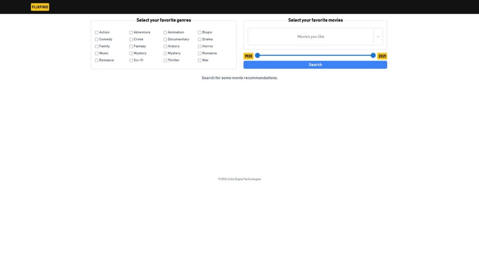Select the Documentary genre

[x=165, y=39]
